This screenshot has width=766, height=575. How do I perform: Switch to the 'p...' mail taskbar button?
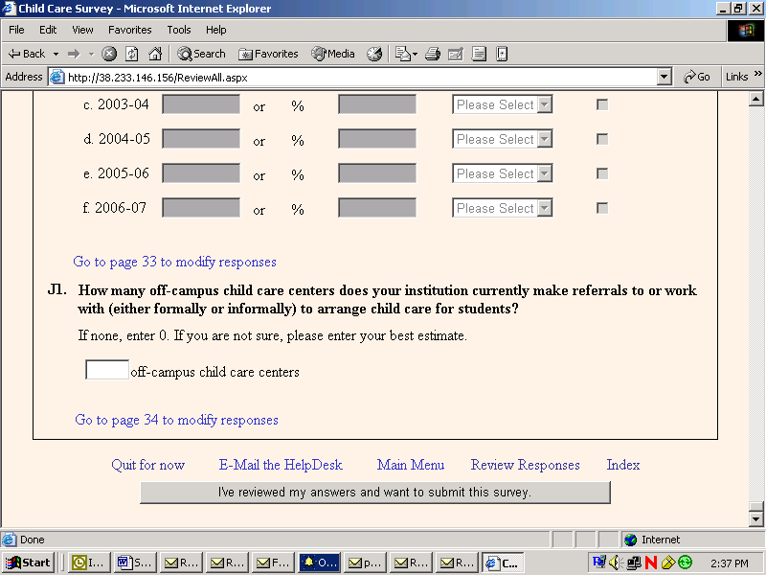(x=366, y=563)
